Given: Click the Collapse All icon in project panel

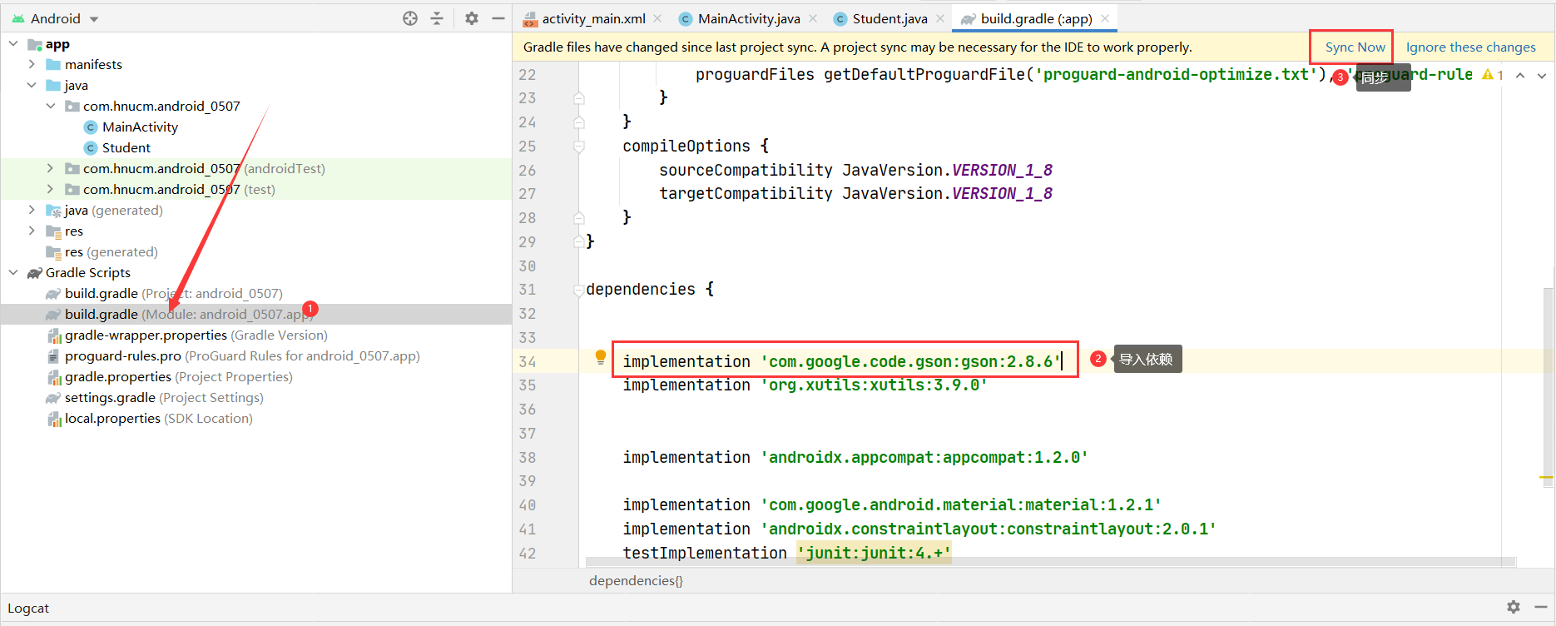Looking at the screenshot, I should tap(437, 18).
